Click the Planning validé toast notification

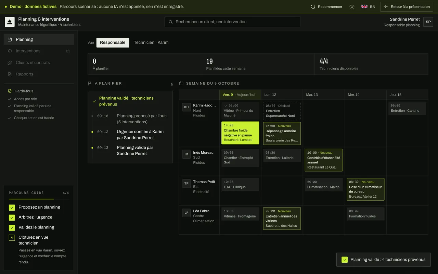pyautogui.click(x=384, y=260)
